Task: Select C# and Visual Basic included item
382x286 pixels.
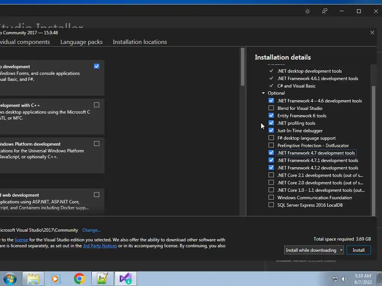Action: [296, 86]
